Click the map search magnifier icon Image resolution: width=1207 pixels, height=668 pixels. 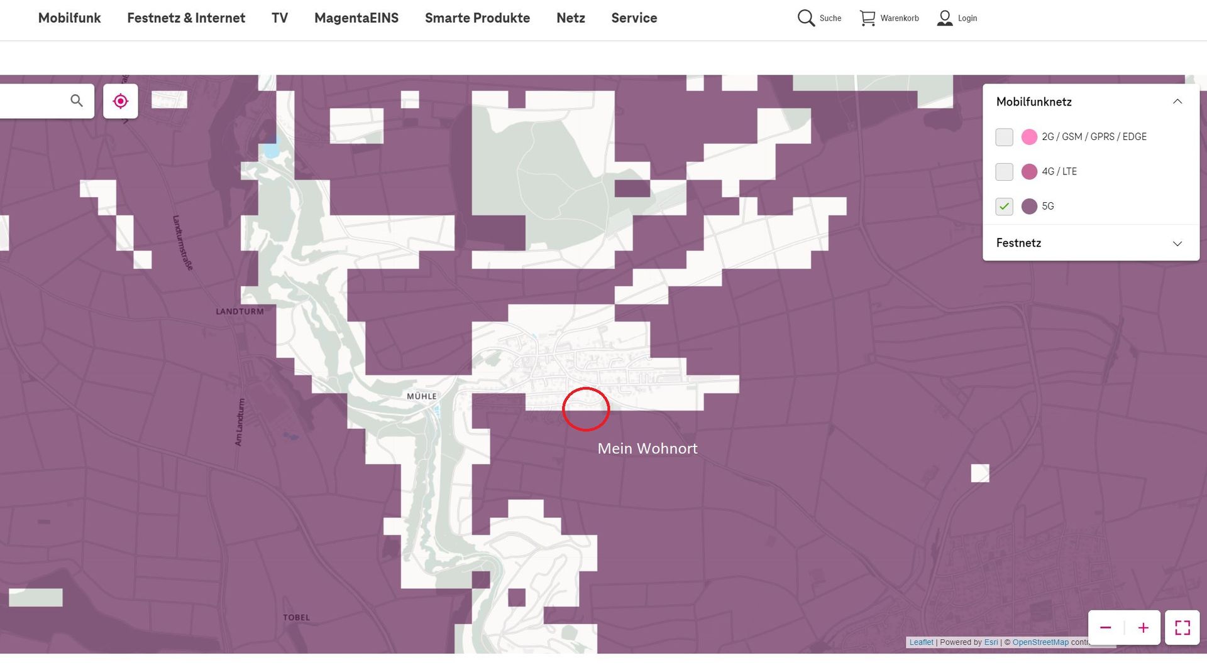coord(77,100)
